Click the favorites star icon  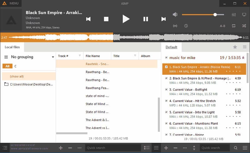(235, 47)
